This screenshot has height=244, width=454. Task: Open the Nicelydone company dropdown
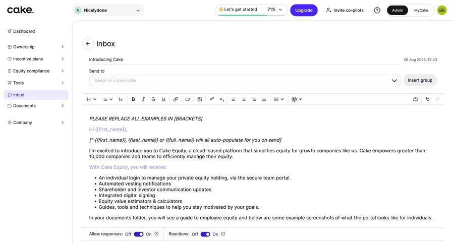point(108,10)
